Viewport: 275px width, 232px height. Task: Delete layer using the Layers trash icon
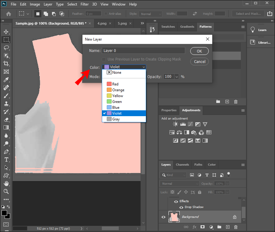236,227
